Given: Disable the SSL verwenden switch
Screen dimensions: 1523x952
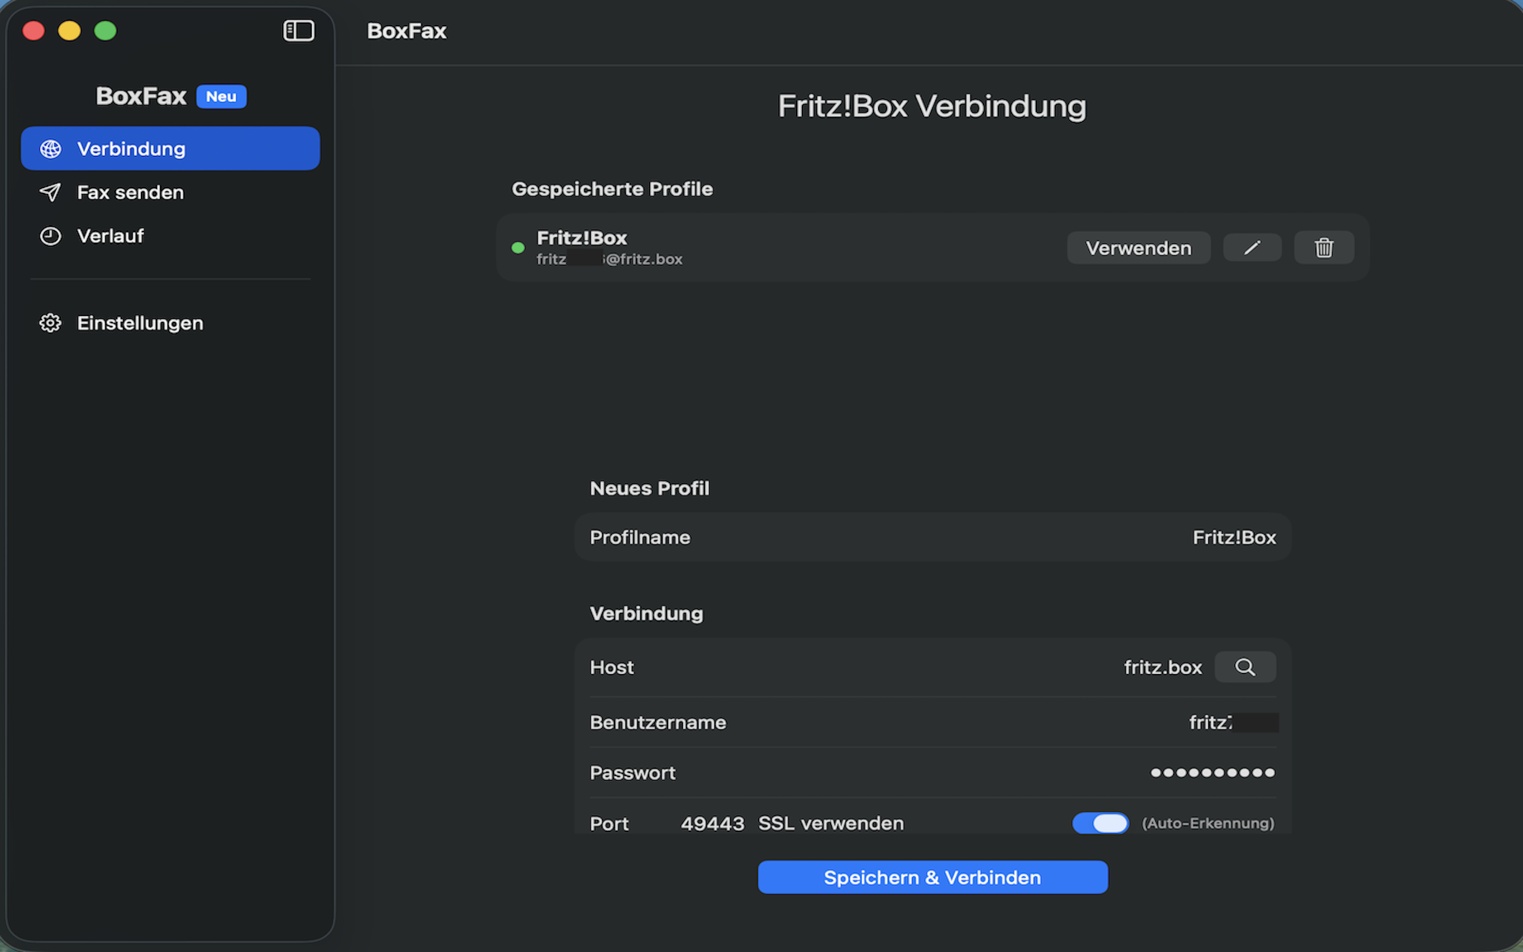Looking at the screenshot, I should tap(1100, 823).
